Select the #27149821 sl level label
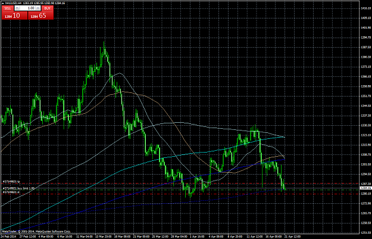Viewport: 372px width, 239px height. pos(11,191)
